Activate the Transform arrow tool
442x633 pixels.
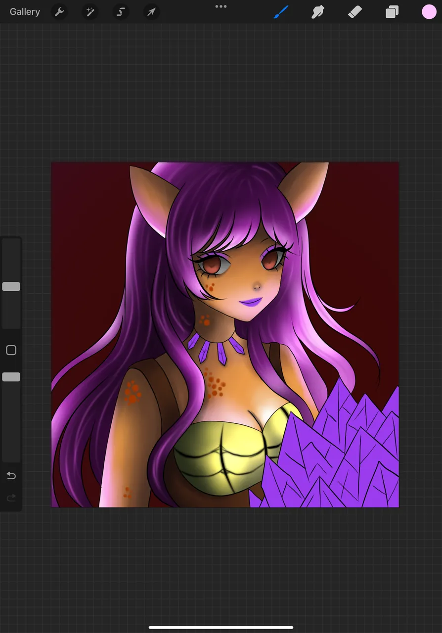click(151, 12)
